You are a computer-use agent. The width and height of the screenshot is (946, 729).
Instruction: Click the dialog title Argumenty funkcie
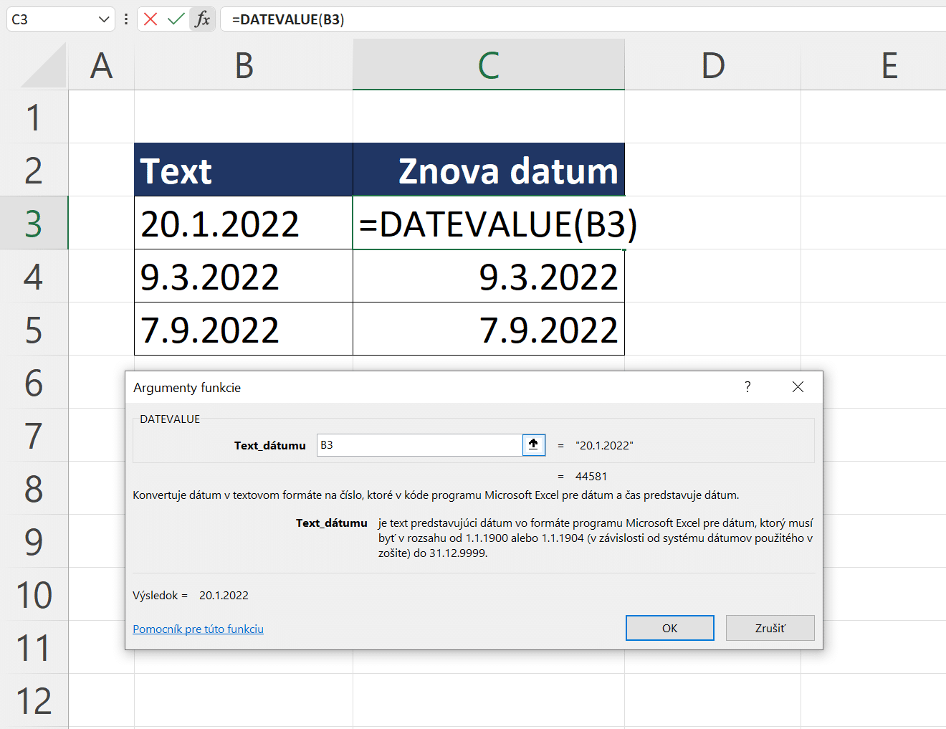point(187,387)
